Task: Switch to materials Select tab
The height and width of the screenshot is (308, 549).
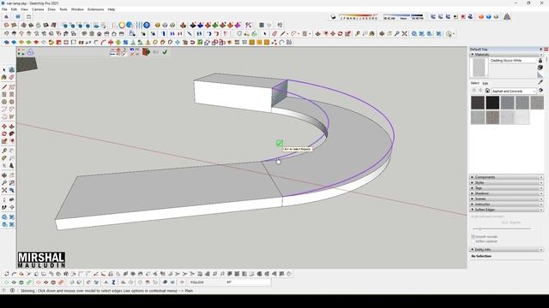Action: (x=474, y=83)
